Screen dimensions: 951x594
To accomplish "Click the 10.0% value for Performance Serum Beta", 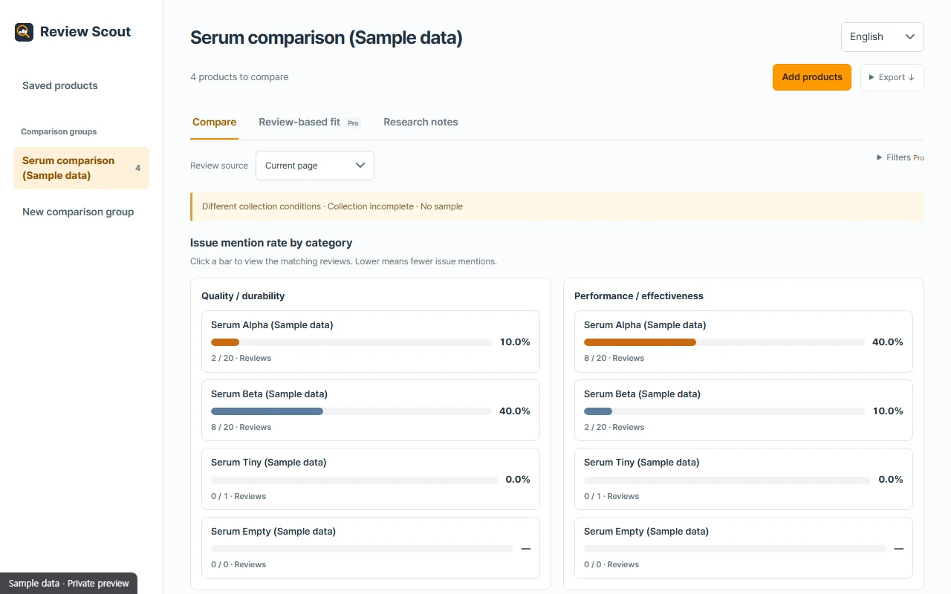I will (x=888, y=411).
